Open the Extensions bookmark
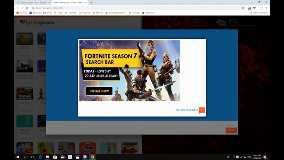Image resolution: width=284 pixels, height=160 pixels. point(148,13)
